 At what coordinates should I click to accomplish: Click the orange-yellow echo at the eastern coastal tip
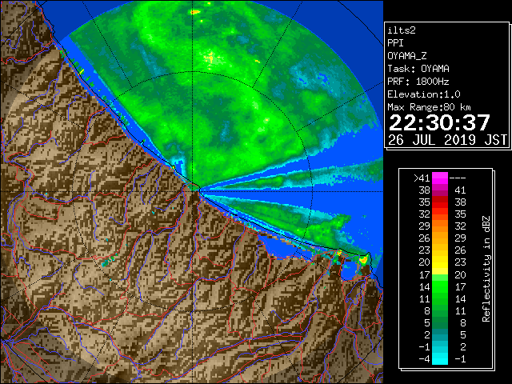(363, 260)
